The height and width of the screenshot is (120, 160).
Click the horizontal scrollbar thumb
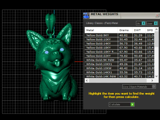(118, 80)
